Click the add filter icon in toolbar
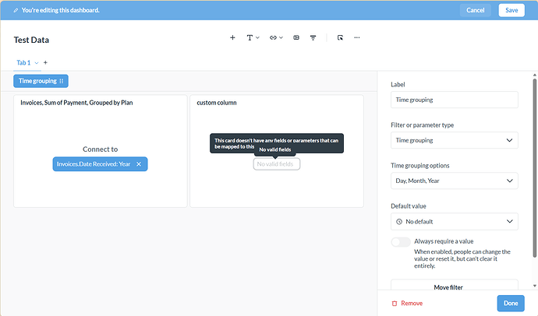 [313, 37]
